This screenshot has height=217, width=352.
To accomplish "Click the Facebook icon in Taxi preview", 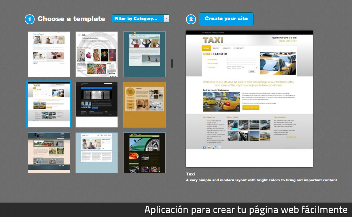I will pyautogui.click(x=204, y=147).
